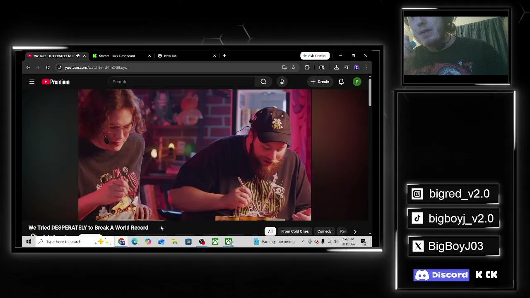Open the Windows notification center
Screen dimensions: 530x298
[x=363, y=242]
